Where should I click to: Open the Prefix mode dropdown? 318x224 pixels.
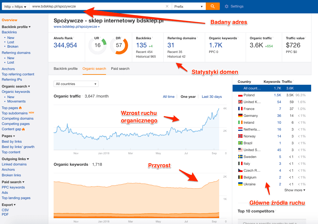tap(189, 7)
